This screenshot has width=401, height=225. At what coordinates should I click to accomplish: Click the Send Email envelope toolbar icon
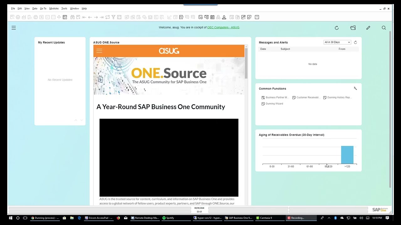click(x=24, y=17)
